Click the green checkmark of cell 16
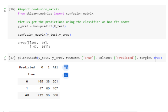The width and height of the screenshot is (168, 112). coord(5,8)
